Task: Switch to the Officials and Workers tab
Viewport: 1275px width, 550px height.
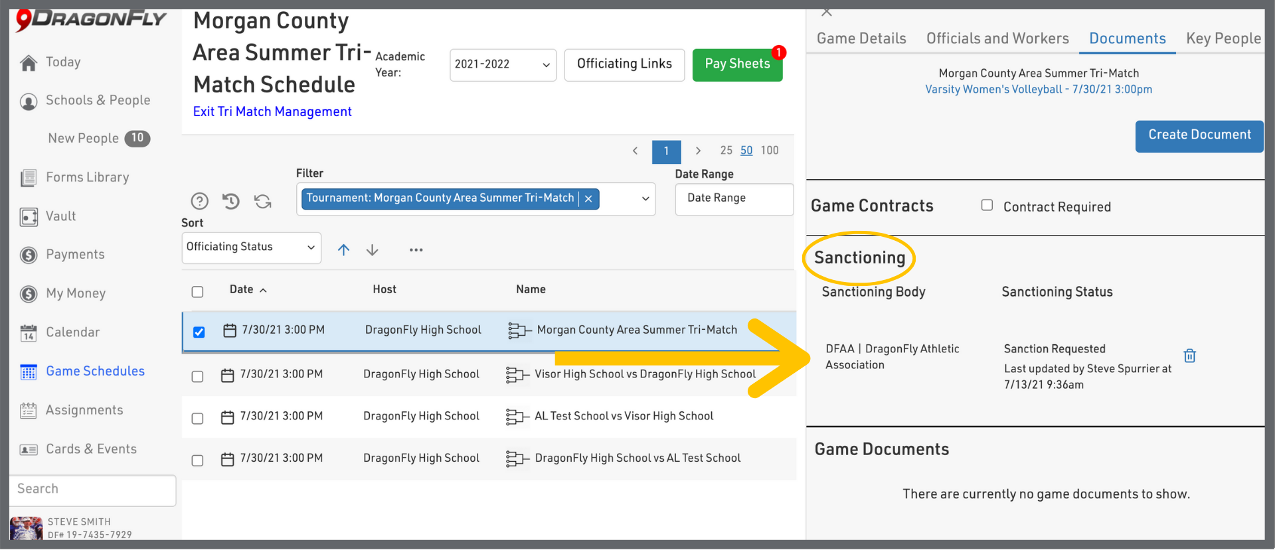Action: click(x=997, y=38)
